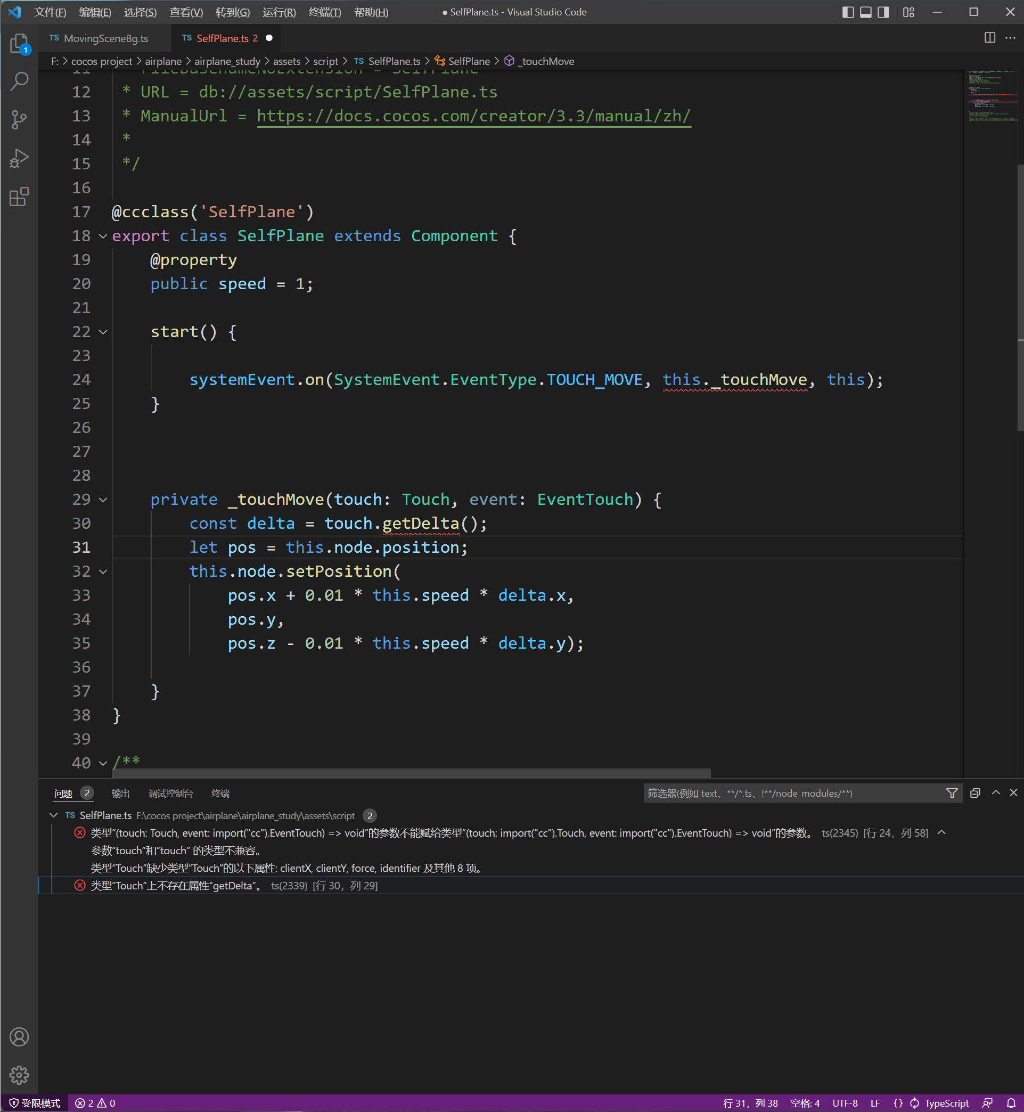Open the Explorer view in activity bar

point(19,43)
